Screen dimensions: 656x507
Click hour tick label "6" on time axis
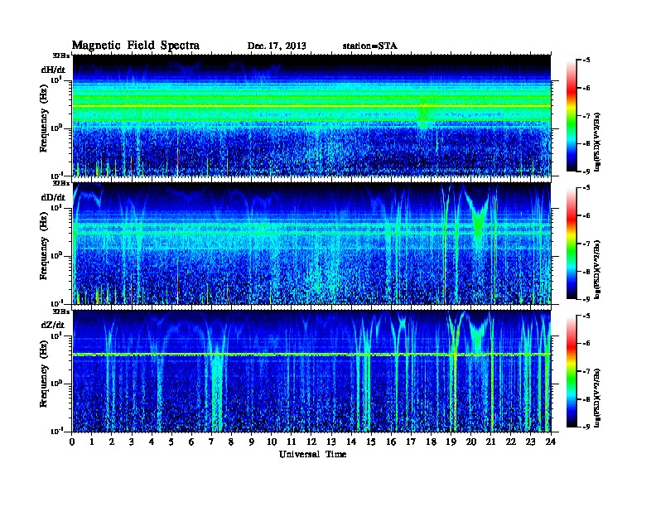(192, 442)
